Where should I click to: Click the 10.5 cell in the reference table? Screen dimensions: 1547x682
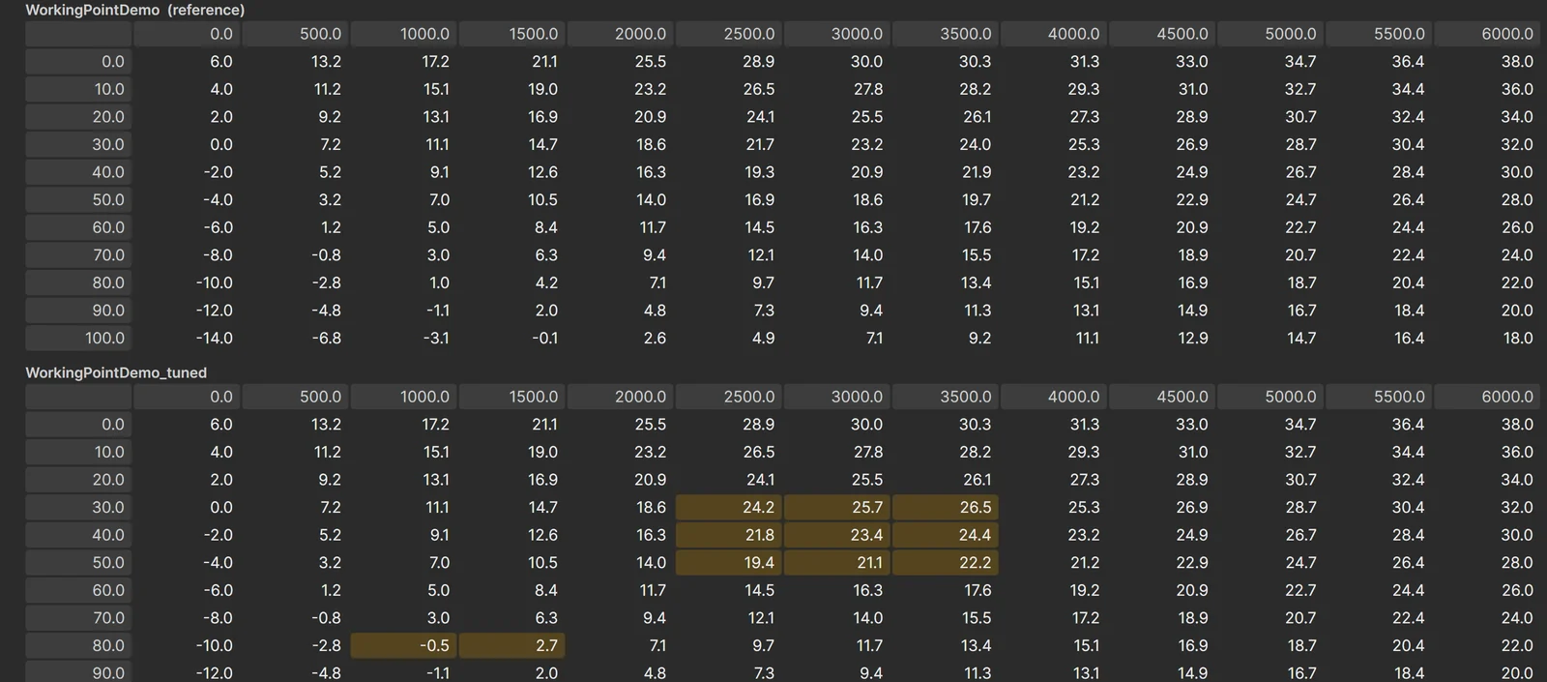coord(512,199)
